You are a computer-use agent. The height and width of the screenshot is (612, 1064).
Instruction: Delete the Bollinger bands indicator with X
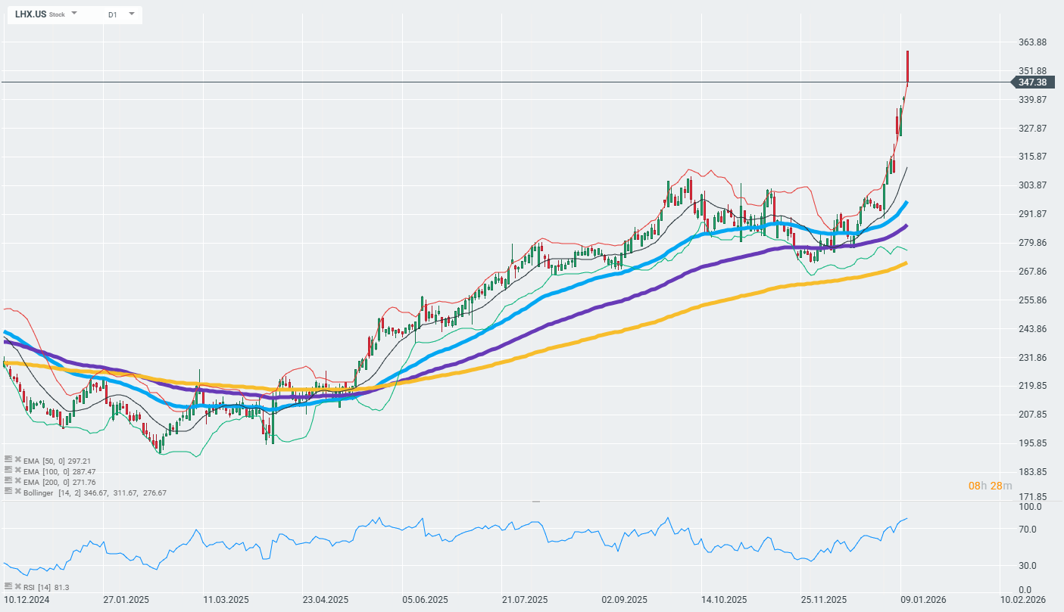17,491
